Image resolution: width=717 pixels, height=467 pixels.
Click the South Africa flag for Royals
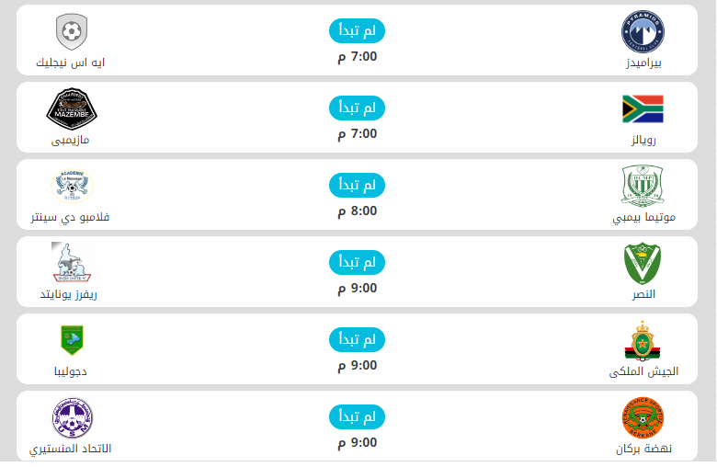[643, 109]
